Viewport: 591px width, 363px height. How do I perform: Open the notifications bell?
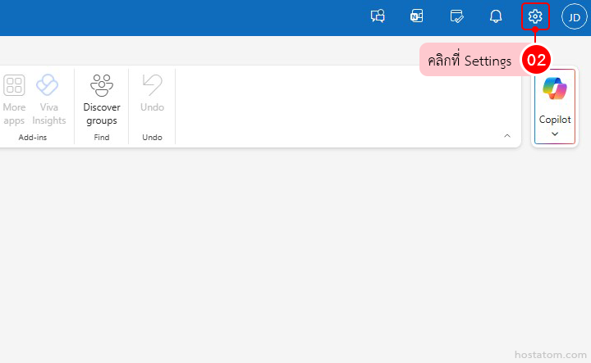point(496,16)
